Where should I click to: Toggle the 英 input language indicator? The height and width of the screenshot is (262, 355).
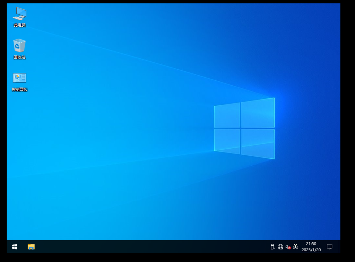(x=295, y=247)
